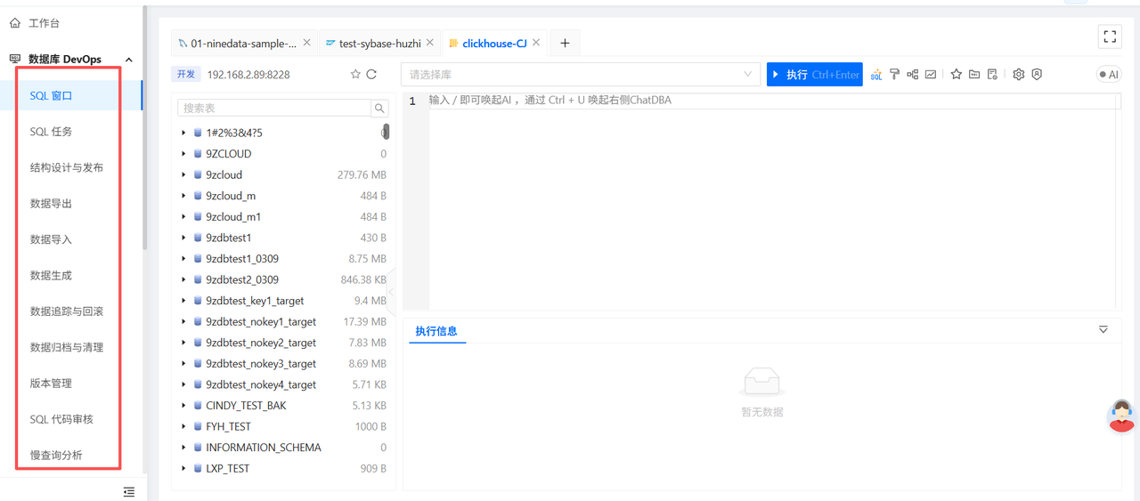1140x501 pixels.
Task: Click the 192.168.2.89:8228 address text
Action: point(248,75)
